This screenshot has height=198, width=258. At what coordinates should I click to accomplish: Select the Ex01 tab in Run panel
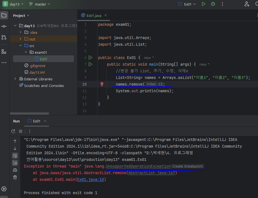(x=36, y=121)
